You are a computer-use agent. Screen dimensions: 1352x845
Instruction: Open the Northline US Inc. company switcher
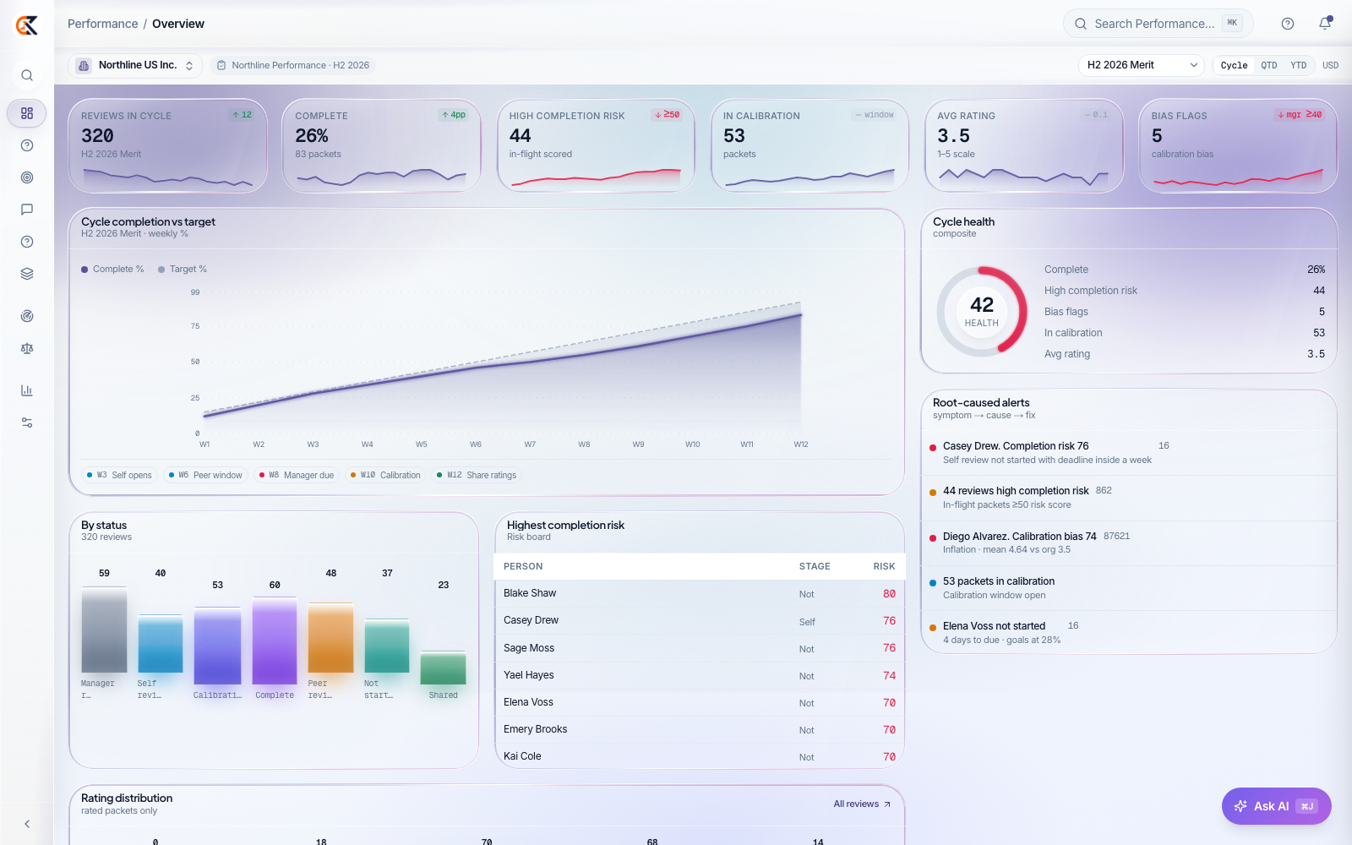coord(135,65)
